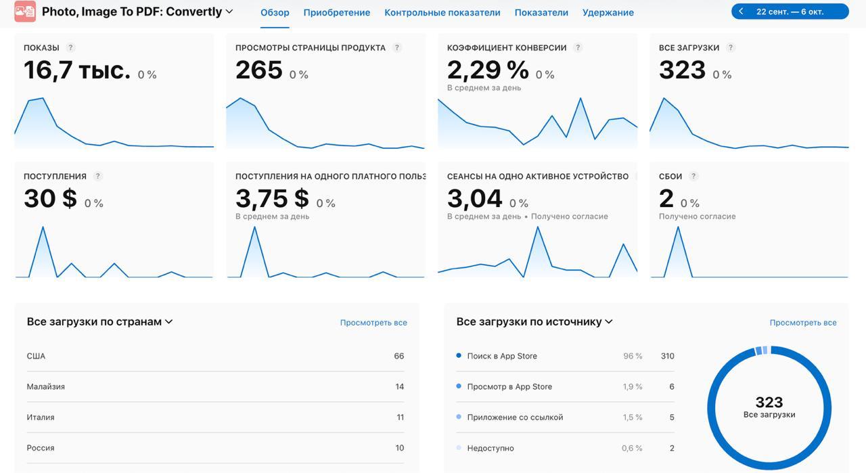This screenshot has height=473, width=866.
Task: Show help tooltip for Поступления
Action: point(98,177)
